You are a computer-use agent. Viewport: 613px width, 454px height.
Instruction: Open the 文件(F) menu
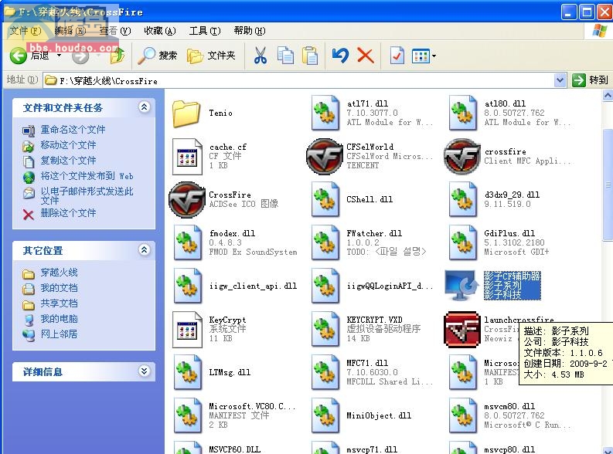(x=25, y=30)
